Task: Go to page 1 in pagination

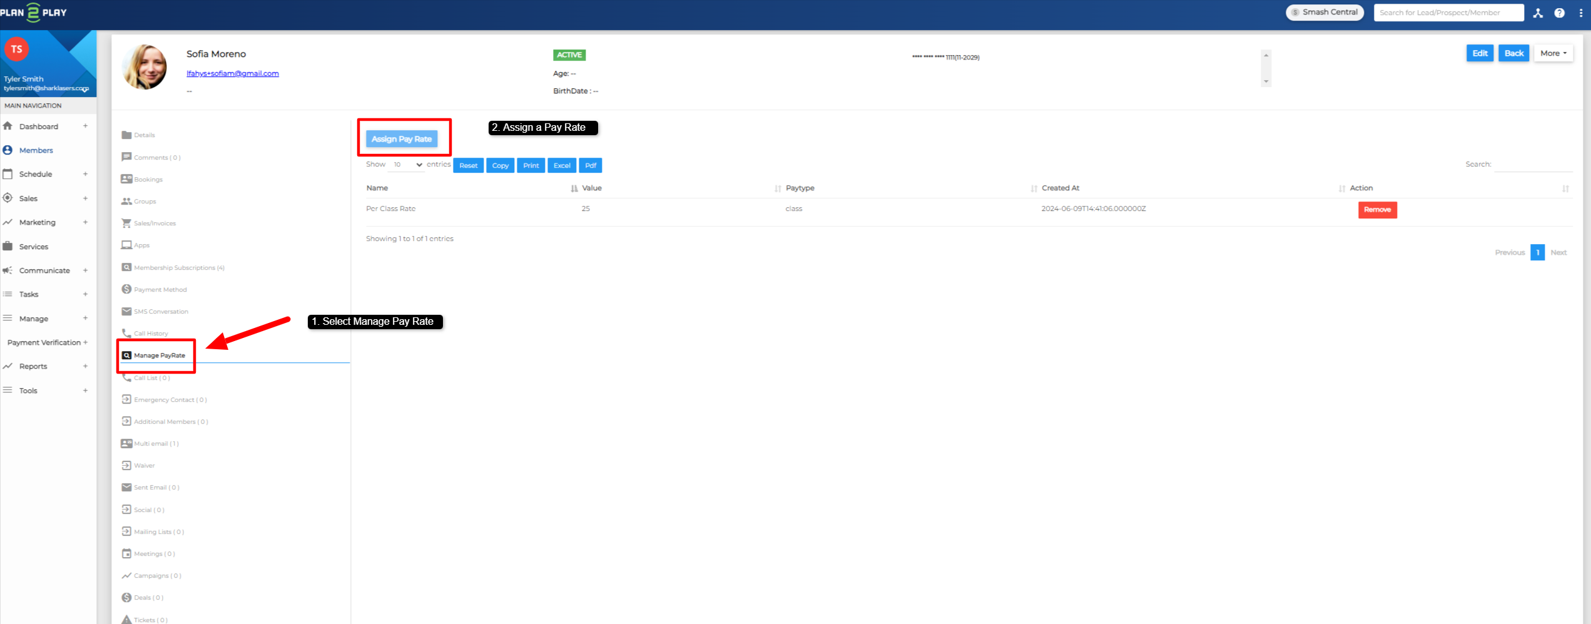Action: [x=1537, y=252]
